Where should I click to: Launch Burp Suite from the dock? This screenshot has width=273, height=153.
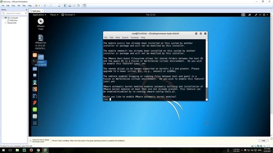[x=35, y=89]
